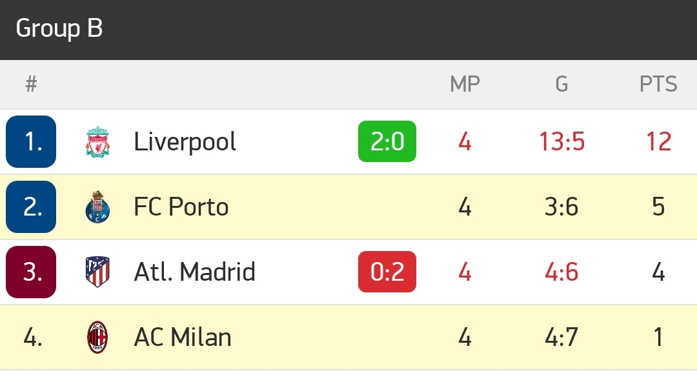Click the FC Porto club crest
The height and width of the screenshot is (375, 697).
97,207
